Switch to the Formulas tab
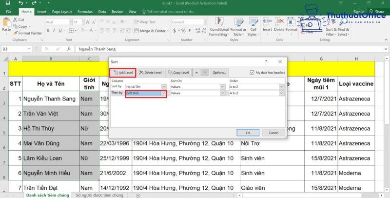 (x=85, y=12)
